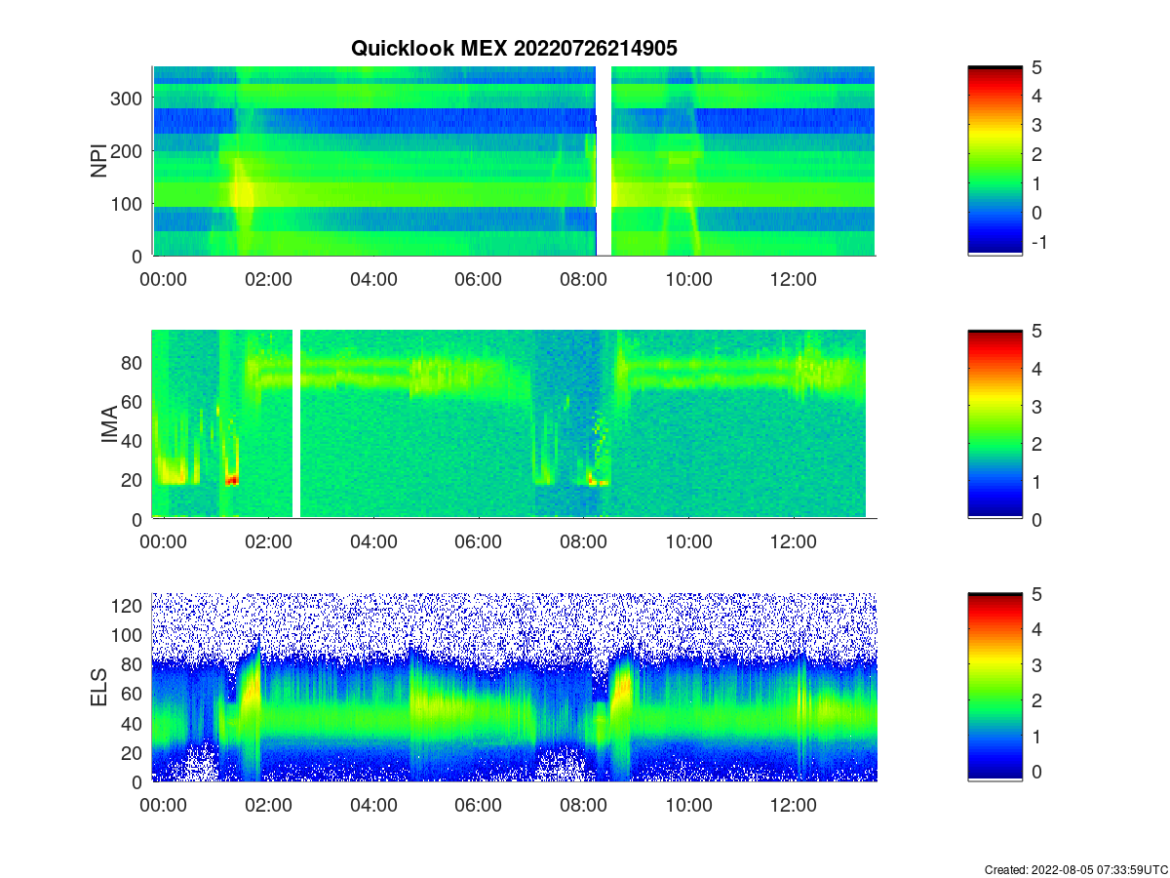Click the "40" y-axis tick of ELS
The width and height of the screenshot is (1170, 878).
pos(134,723)
